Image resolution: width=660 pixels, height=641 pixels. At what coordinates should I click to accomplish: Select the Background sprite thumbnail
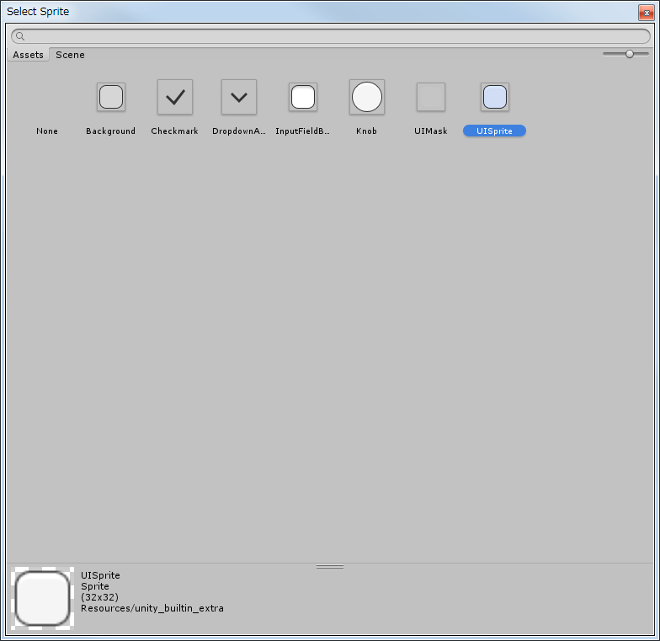pyautogui.click(x=111, y=97)
